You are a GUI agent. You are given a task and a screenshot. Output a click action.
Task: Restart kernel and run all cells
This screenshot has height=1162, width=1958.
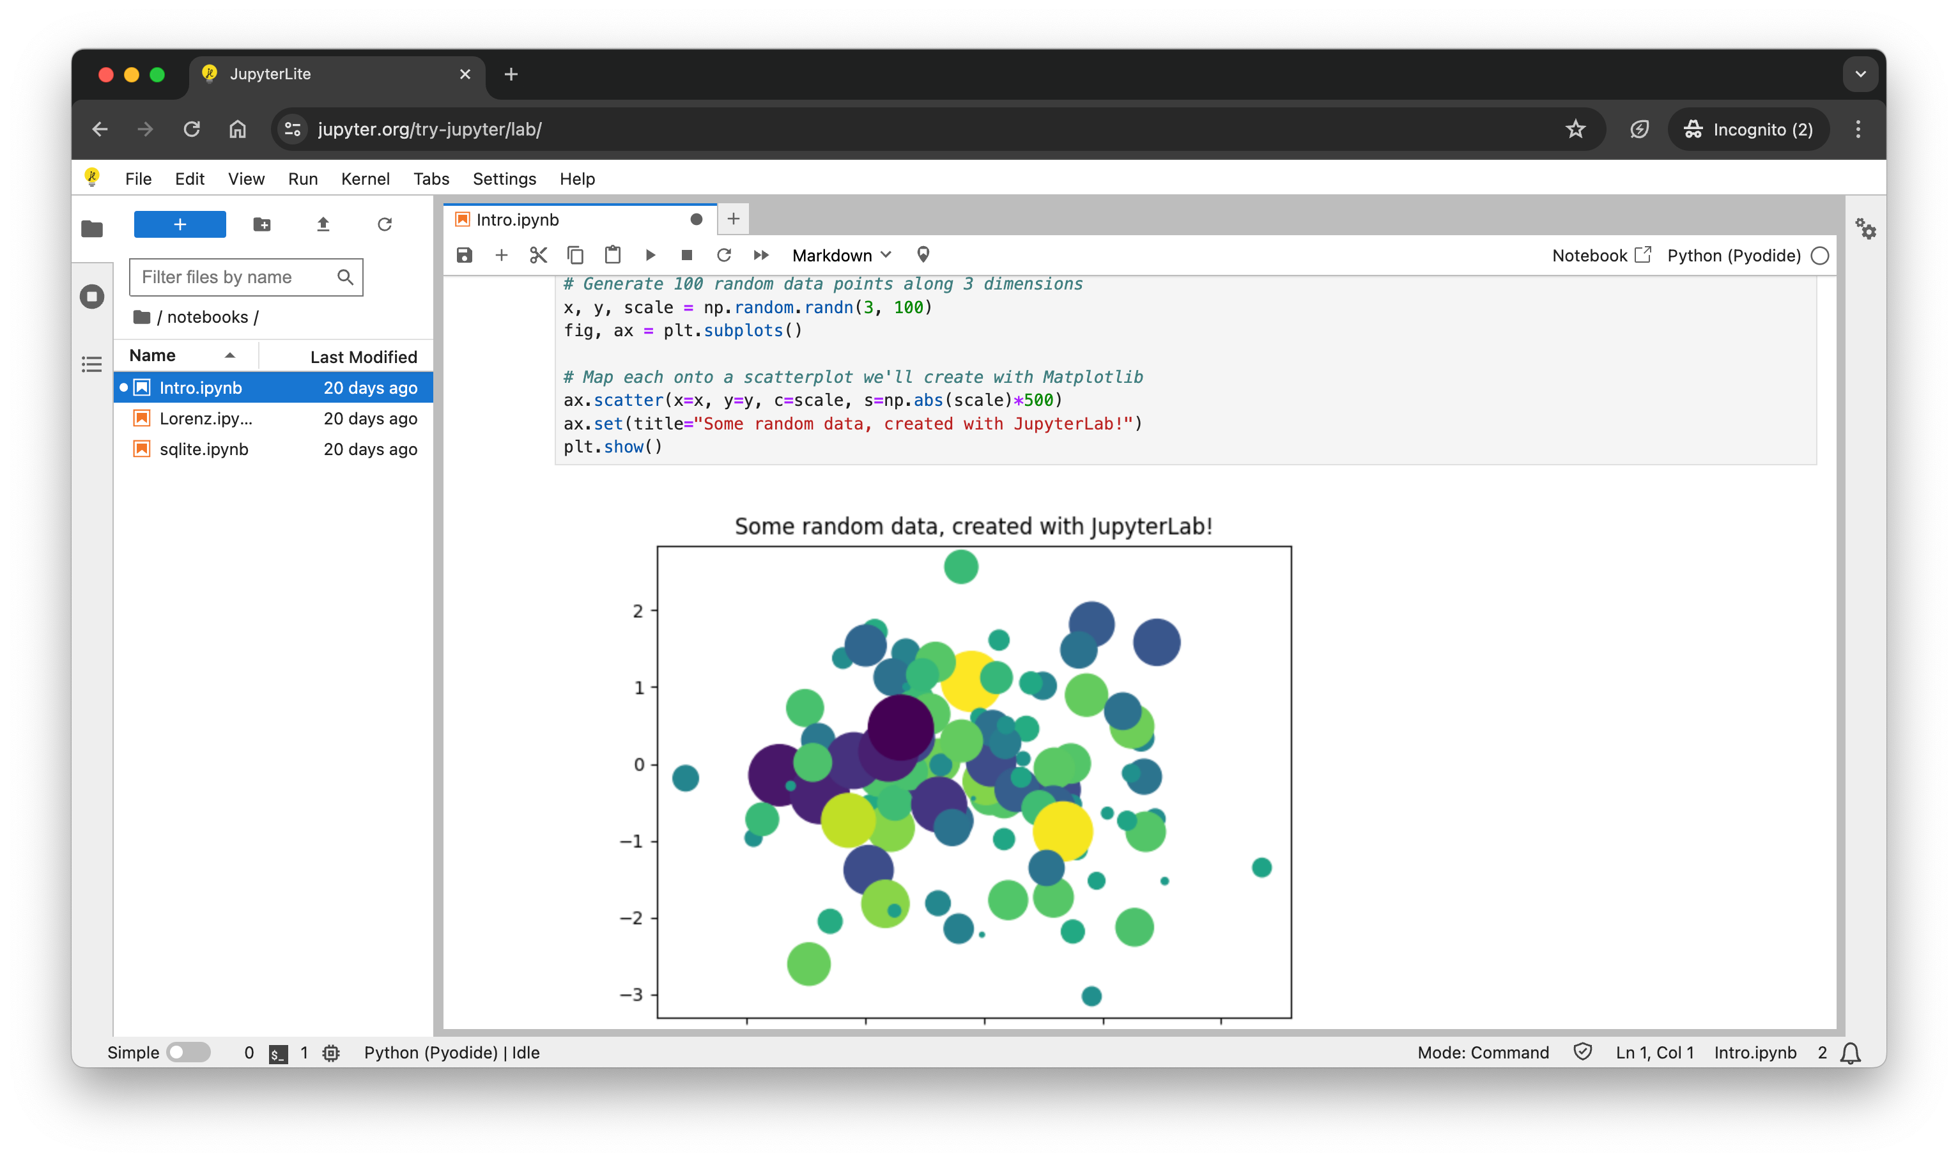[x=760, y=255]
